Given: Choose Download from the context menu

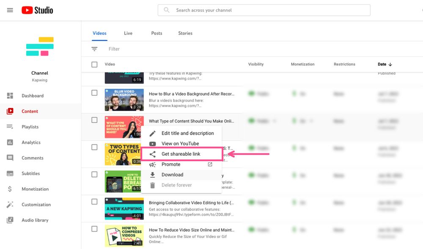Looking at the screenshot, I should [172, 175].
